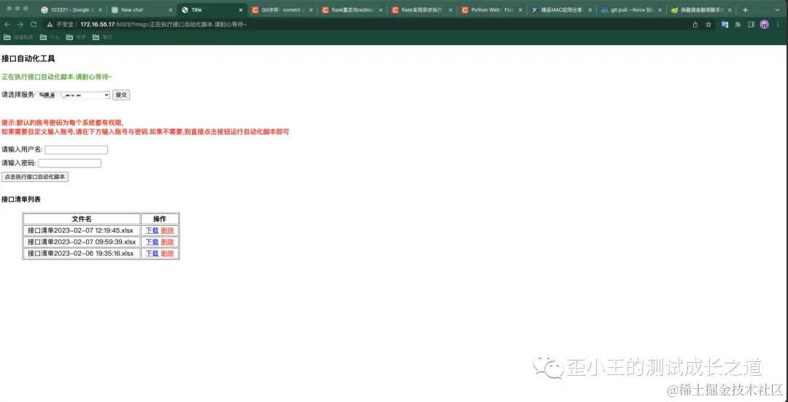Close the flask重定向redirect tab
The width and height of the screenshot is (788, 402).
click(380, 10)
